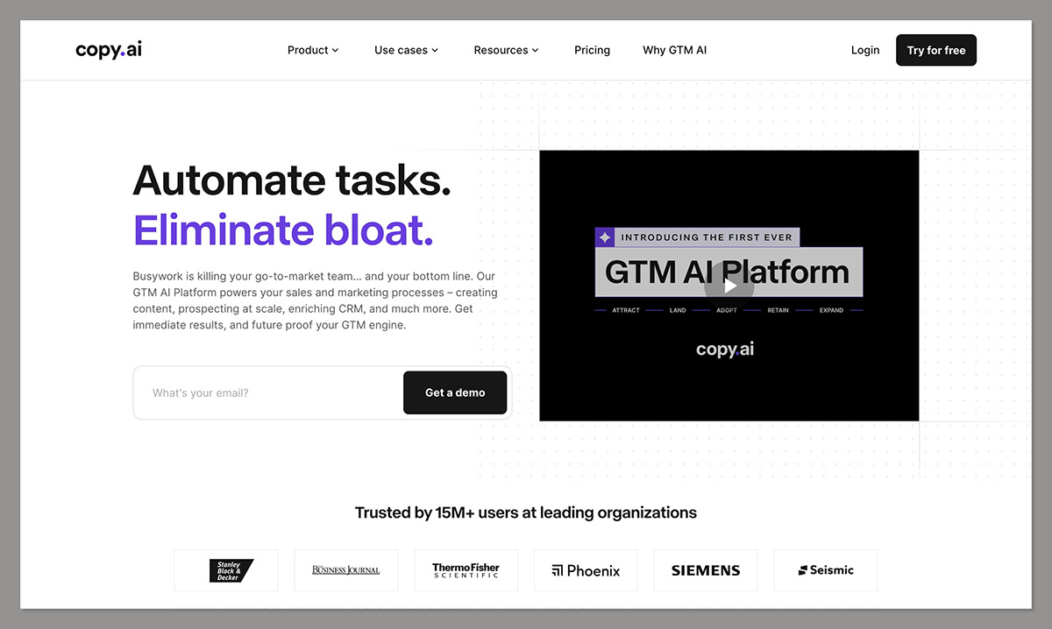Click the Get a demo button
This screenshot has height=629, width=1052.
[454, 392]
